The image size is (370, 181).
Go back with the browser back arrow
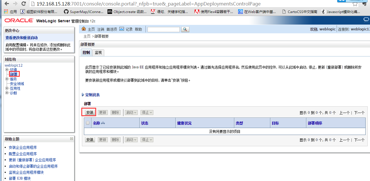pyautogui.click(x=6, y=4)
